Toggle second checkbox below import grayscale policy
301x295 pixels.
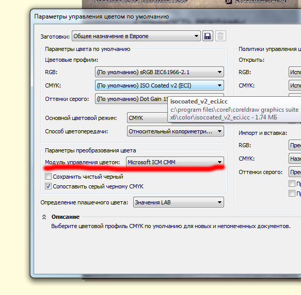292,194
